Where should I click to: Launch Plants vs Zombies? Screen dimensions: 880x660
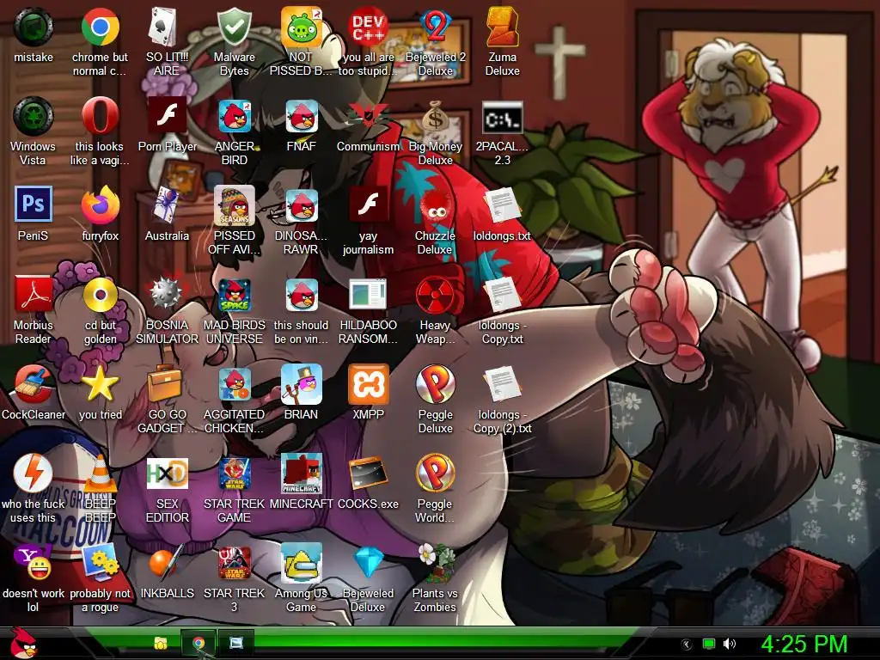tap(435, 562)
